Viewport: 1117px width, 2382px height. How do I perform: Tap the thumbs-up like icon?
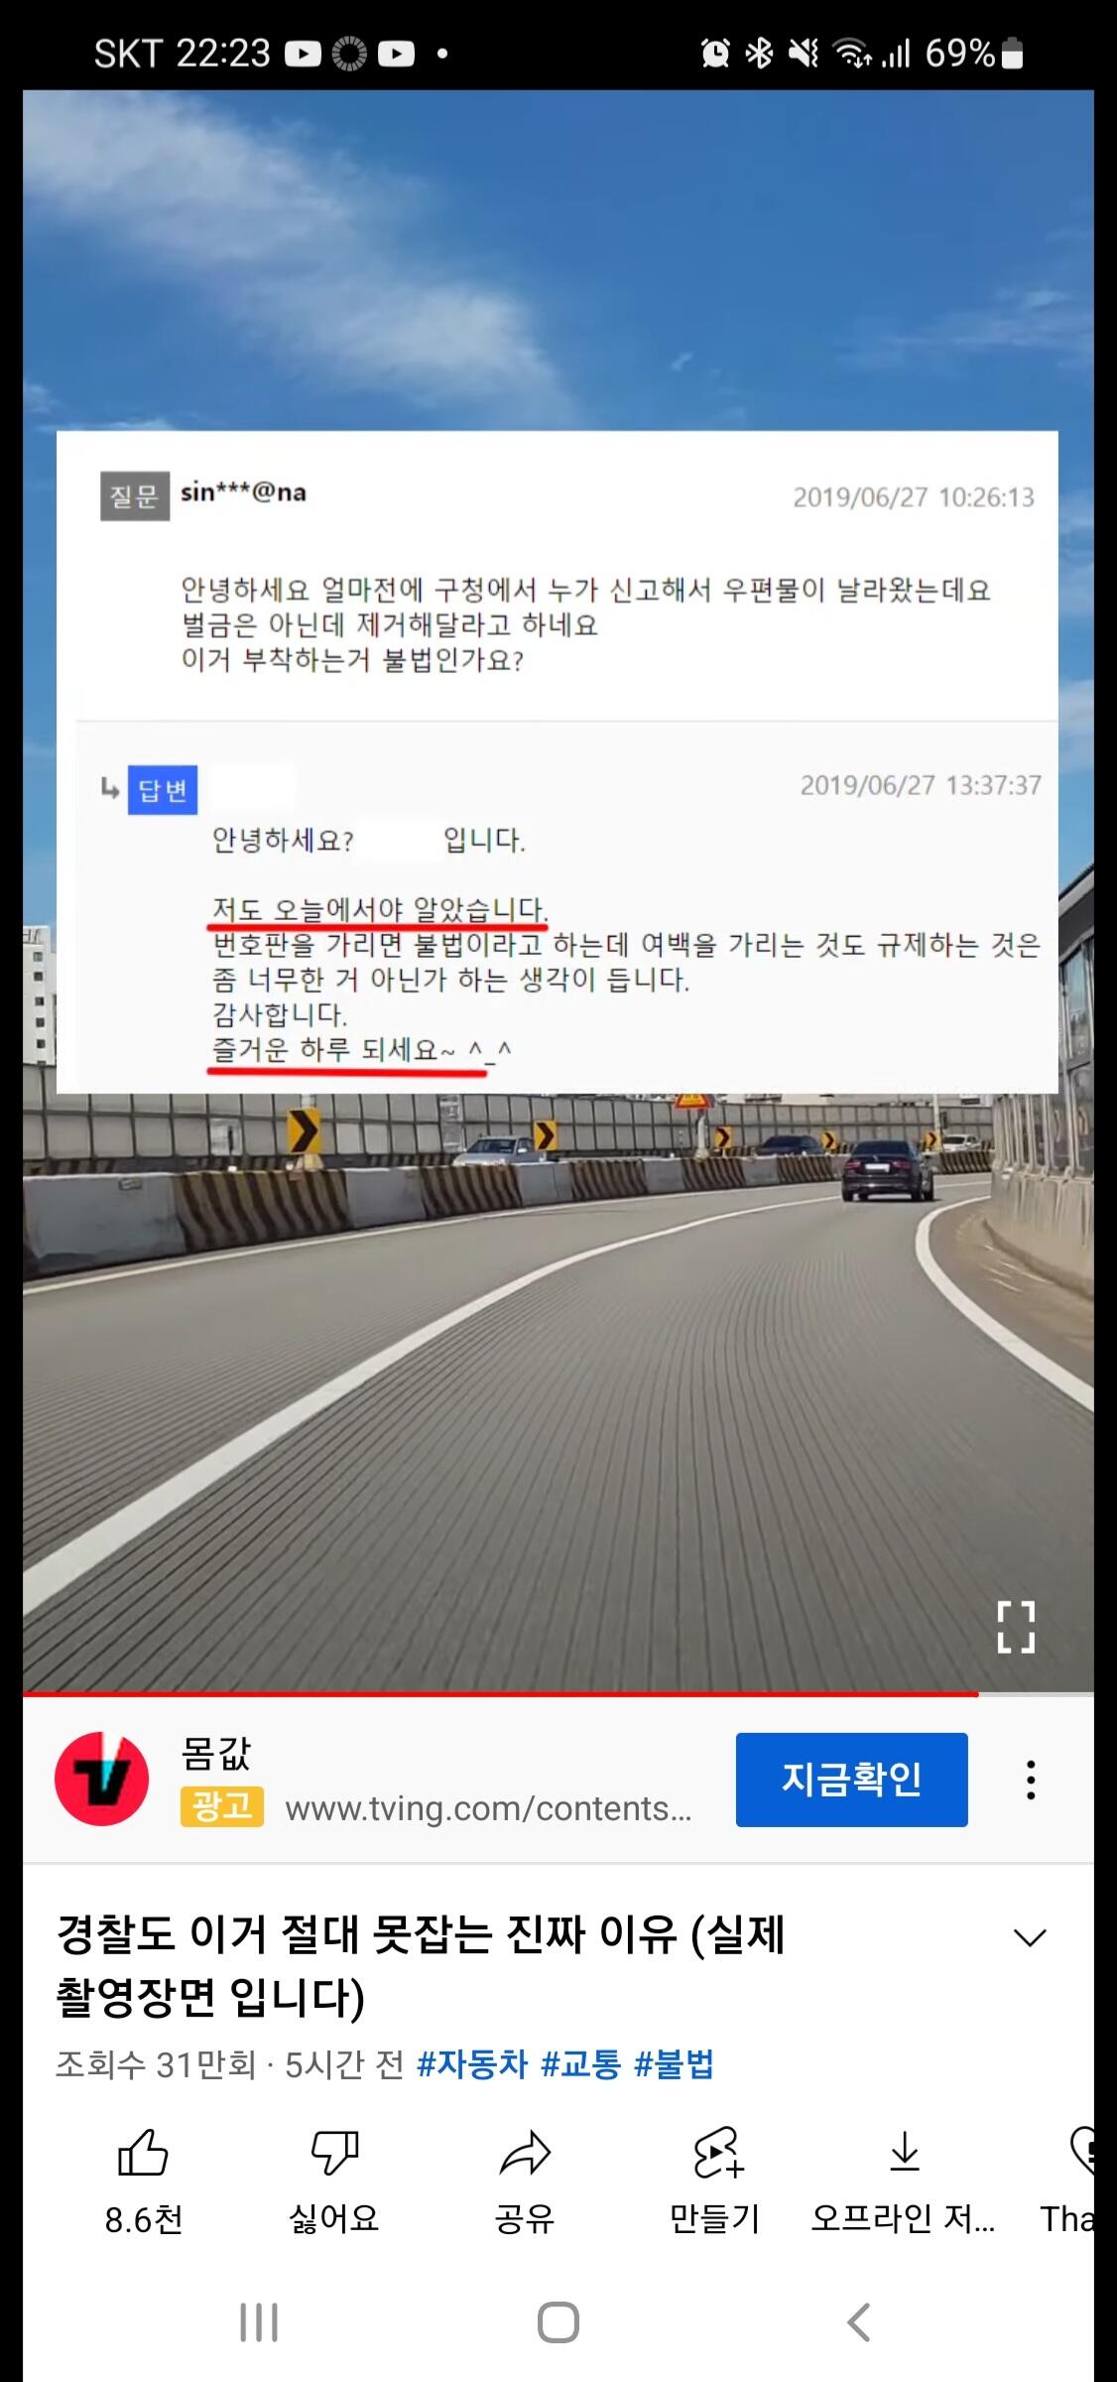coord(144,2153)
